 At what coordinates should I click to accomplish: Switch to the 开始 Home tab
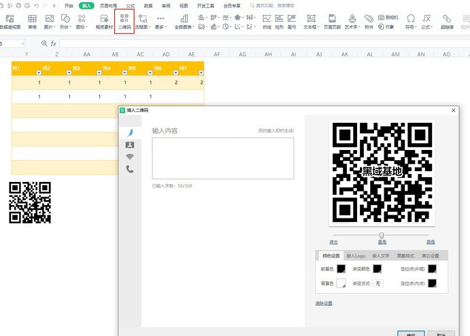pos(69,5)
